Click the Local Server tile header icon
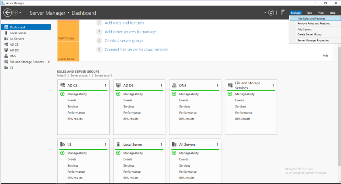 pos(118,144)
